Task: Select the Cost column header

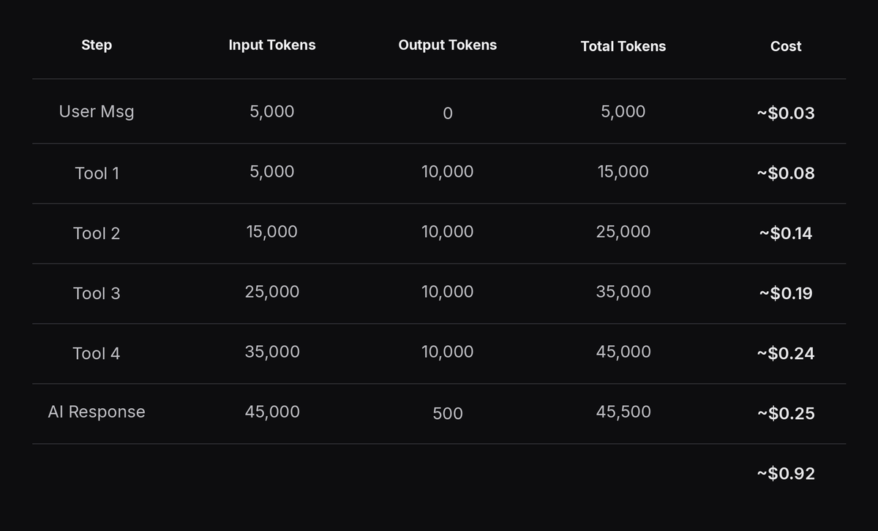Action: tap(786, 46)
